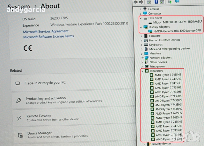Click the Forward arrow in Device Manager toolbar
This screenshot has width=204, height=146.
pos(142,2)
